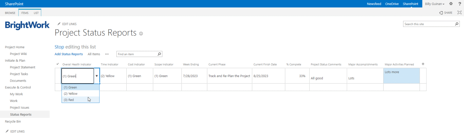Screen dimensions: 464x136
Task: Click the SharePoint brand title
Action: click(14, 4)
